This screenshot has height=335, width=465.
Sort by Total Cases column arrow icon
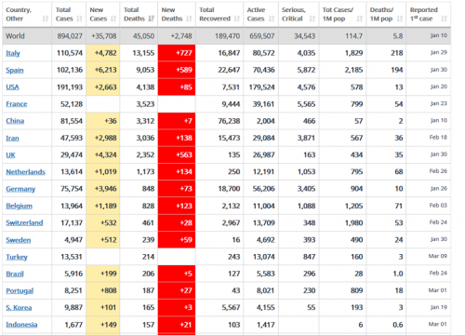(x=79, y=19)
